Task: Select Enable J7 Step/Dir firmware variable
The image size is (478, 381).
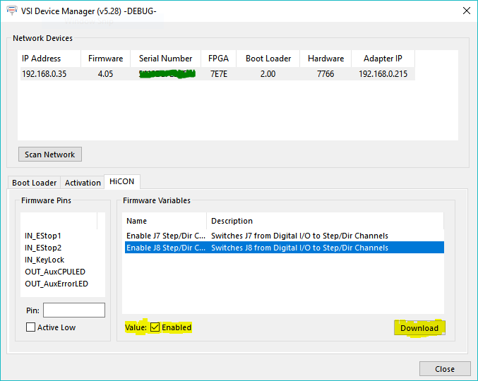Action: (x=167, y=236)
